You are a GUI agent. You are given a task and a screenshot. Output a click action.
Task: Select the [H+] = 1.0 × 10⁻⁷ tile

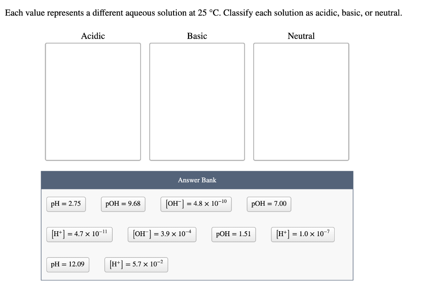point(303,234)
